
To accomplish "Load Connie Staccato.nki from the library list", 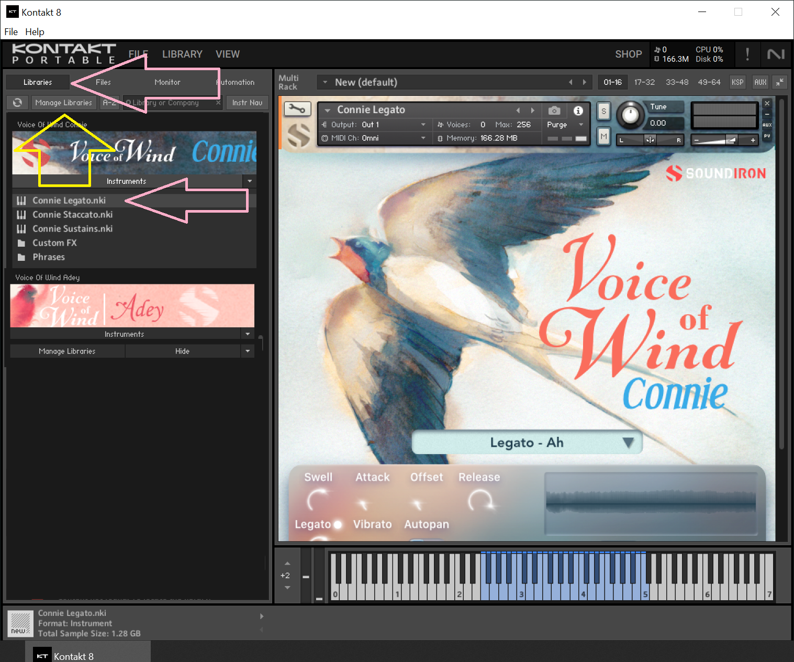I will tap(72, 215).
